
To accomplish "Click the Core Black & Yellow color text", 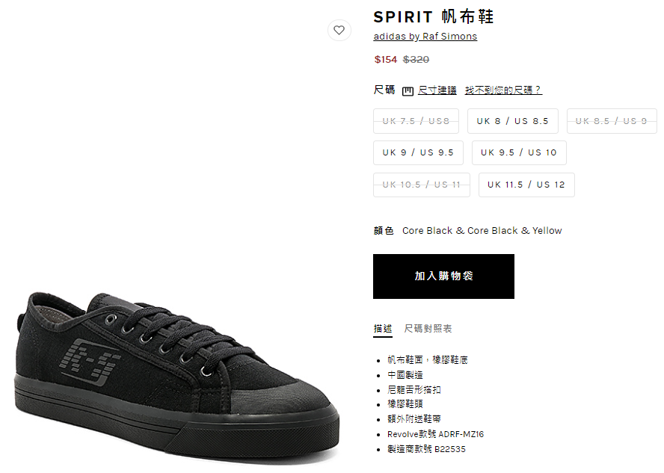I will [482, 231].
